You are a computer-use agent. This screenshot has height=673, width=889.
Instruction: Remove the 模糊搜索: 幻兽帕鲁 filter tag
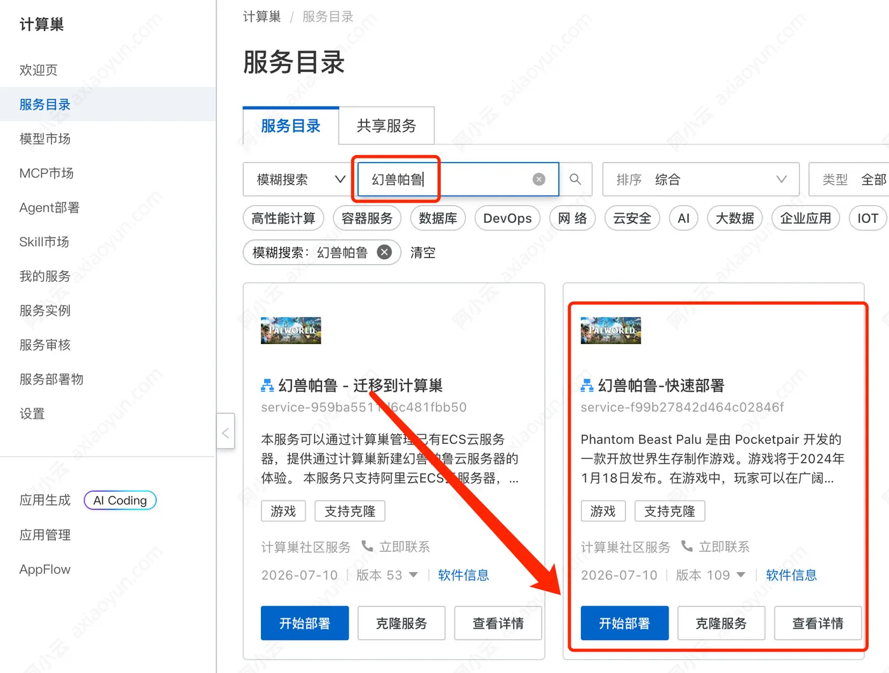384,252
